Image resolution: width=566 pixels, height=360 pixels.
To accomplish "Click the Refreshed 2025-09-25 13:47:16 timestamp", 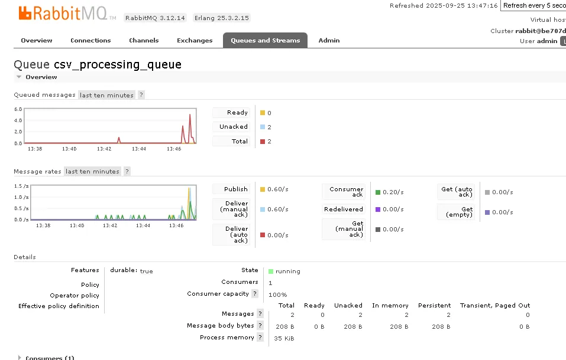I will [444, 5].
